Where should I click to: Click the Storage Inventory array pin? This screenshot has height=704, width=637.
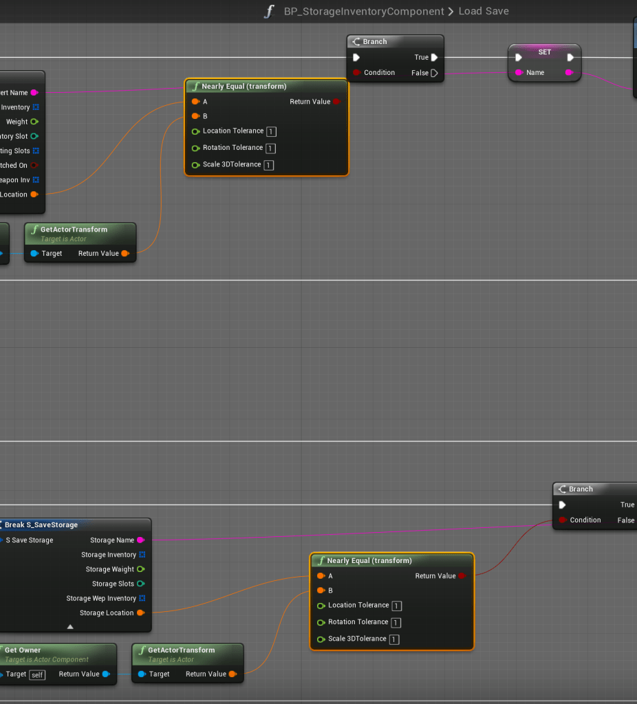(x=142, y=555)
